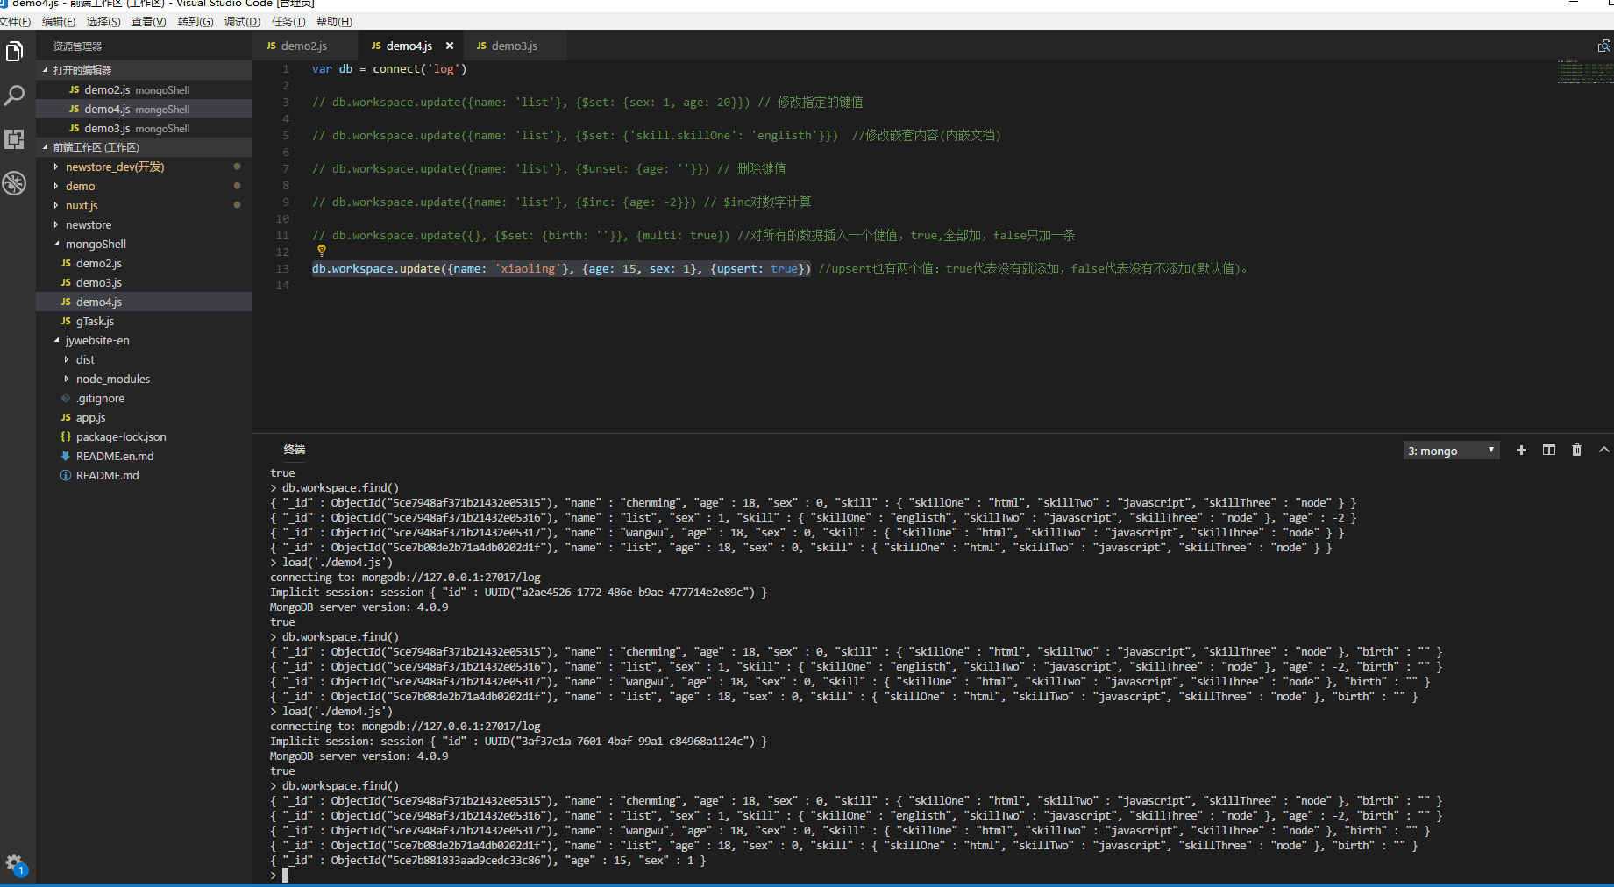Screen dimensions: 1614x887
Task: Switch to the demo2.js tab
Action: pos(303,46)
